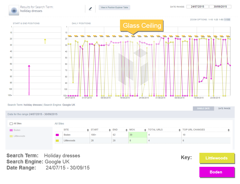240x184 pixels.
Task: Edit the end date field 30/09/2015
Action: click(220, 7)
